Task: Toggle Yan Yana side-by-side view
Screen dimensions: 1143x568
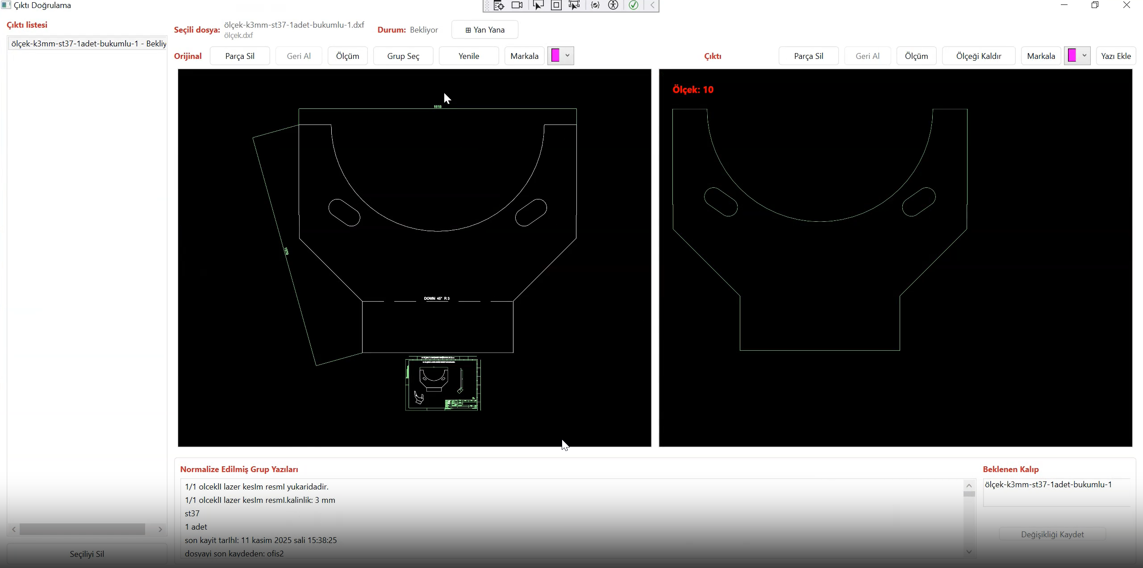Action: [x=484, y=30]
